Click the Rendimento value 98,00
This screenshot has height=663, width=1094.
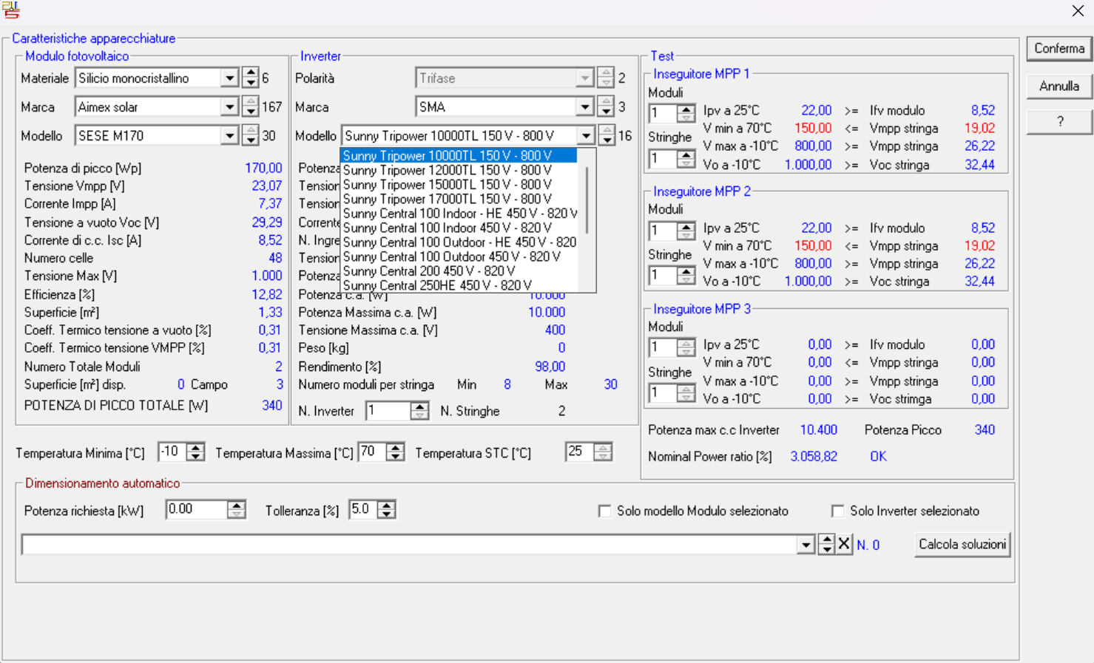(550, 367)
